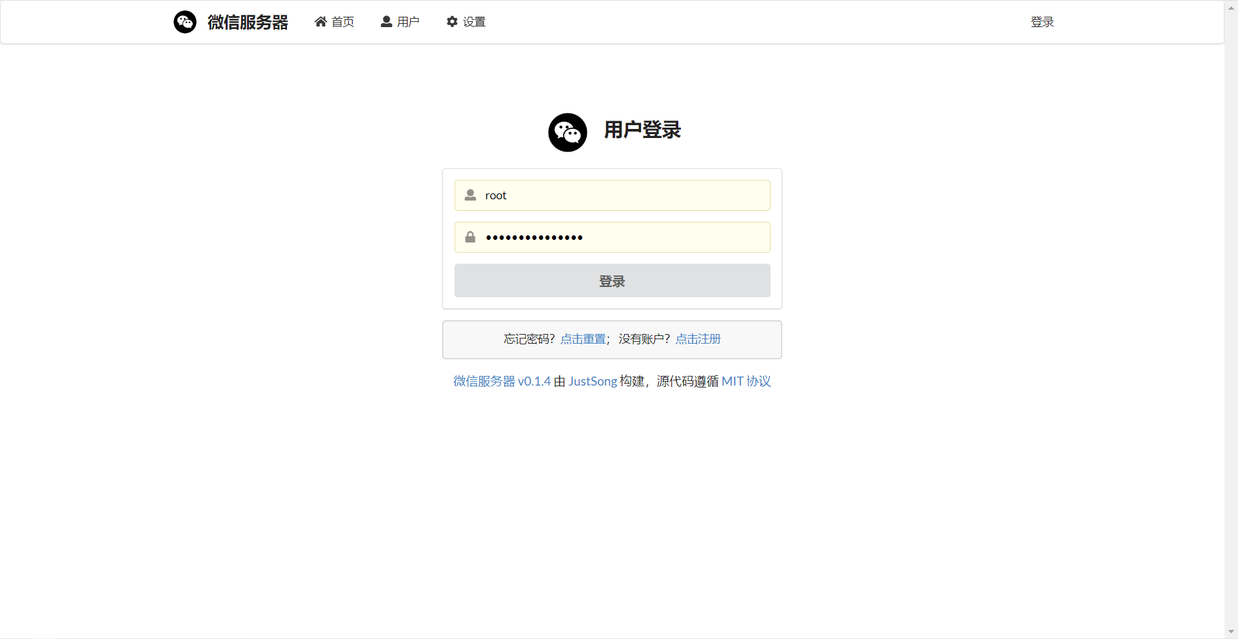
Task: Click 点击重置 to reset password
Action: tap(582, 339)
